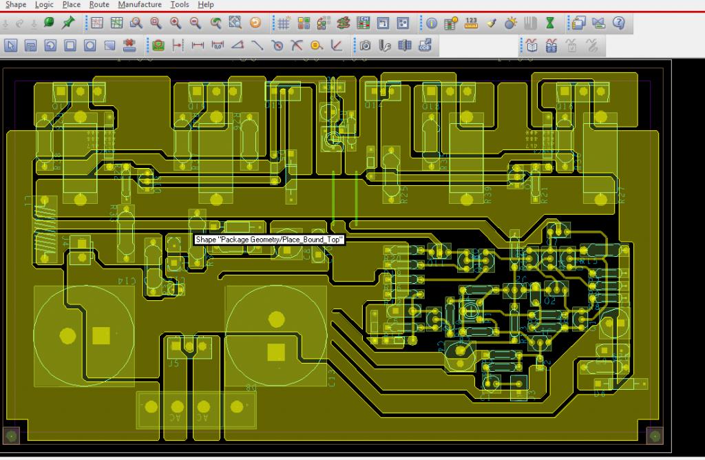Click the green Highlight icon
Screen dimensions: 705x460
click(49, 23)
